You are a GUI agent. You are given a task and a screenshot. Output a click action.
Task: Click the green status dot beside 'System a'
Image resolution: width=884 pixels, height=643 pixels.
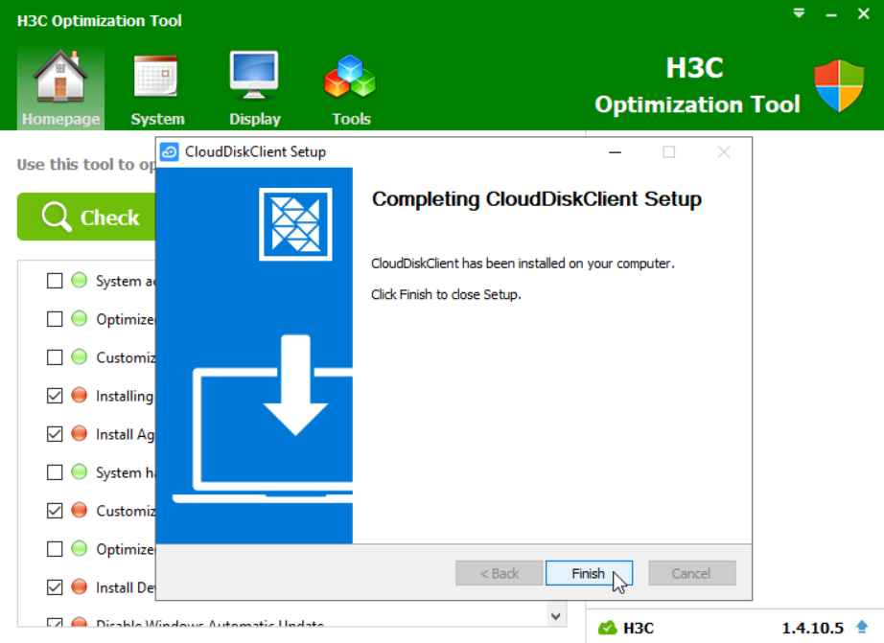point(80,280)
